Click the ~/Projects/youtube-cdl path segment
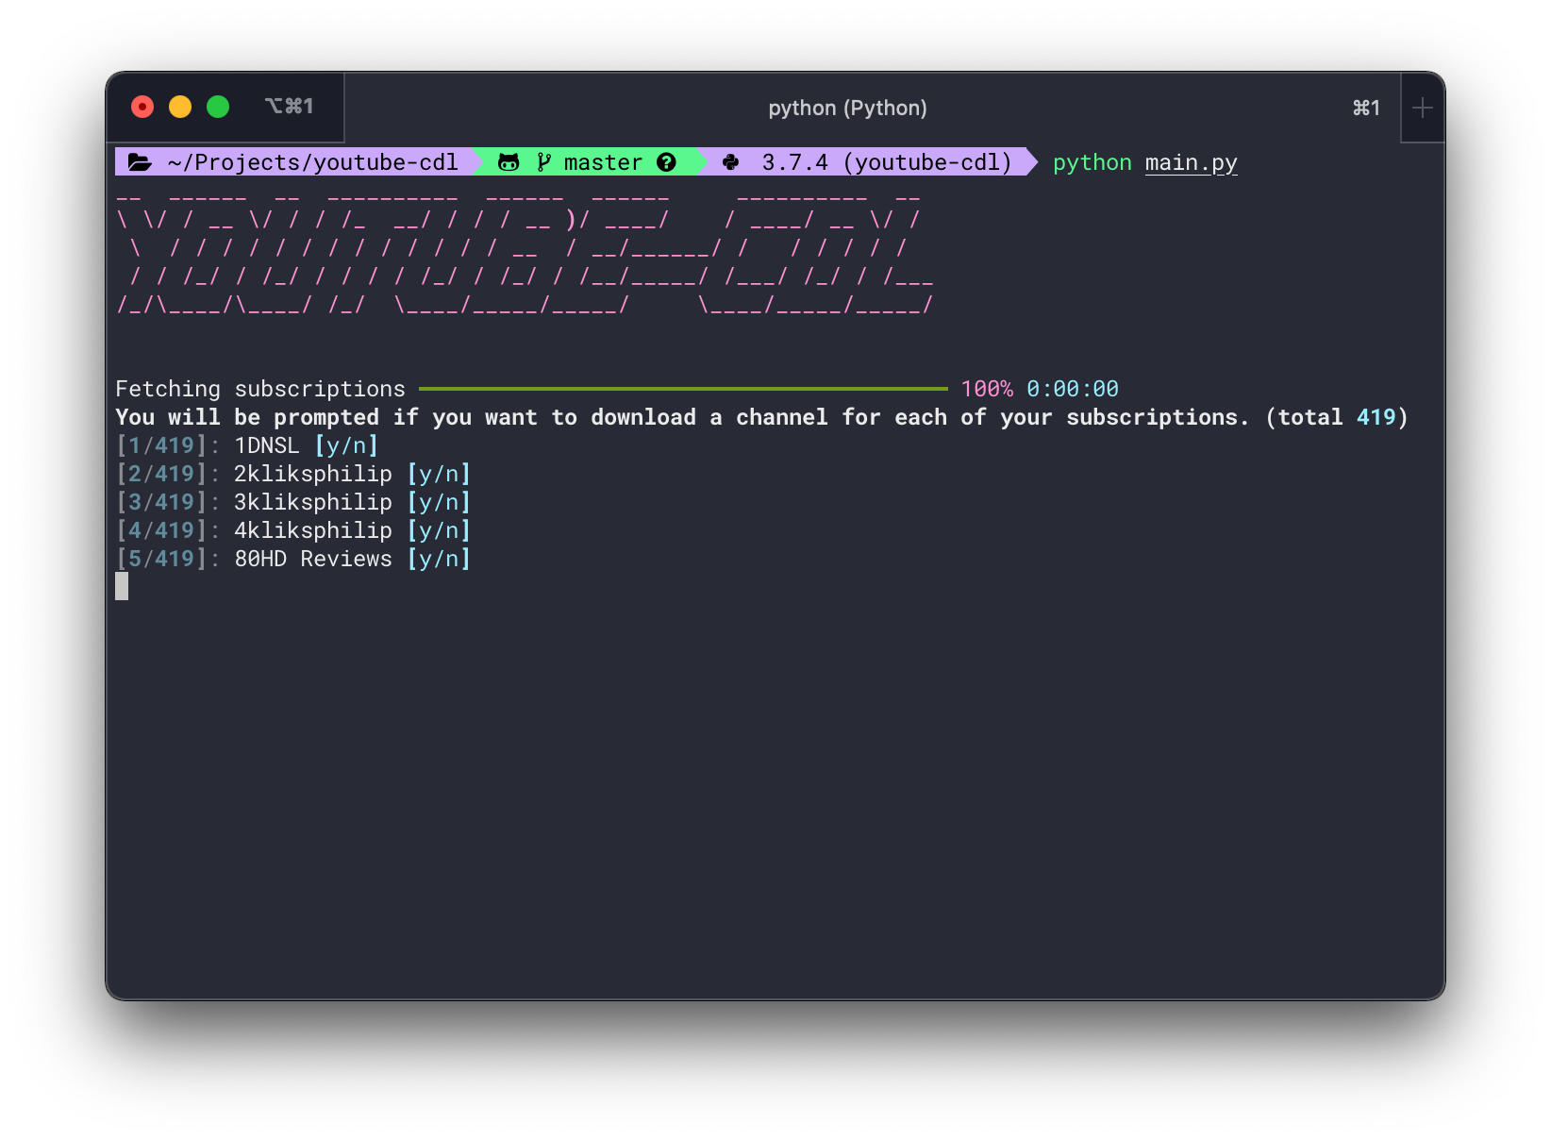Screen dimensions: 1551x1140 pyautogui.click(x=311, y=161)
